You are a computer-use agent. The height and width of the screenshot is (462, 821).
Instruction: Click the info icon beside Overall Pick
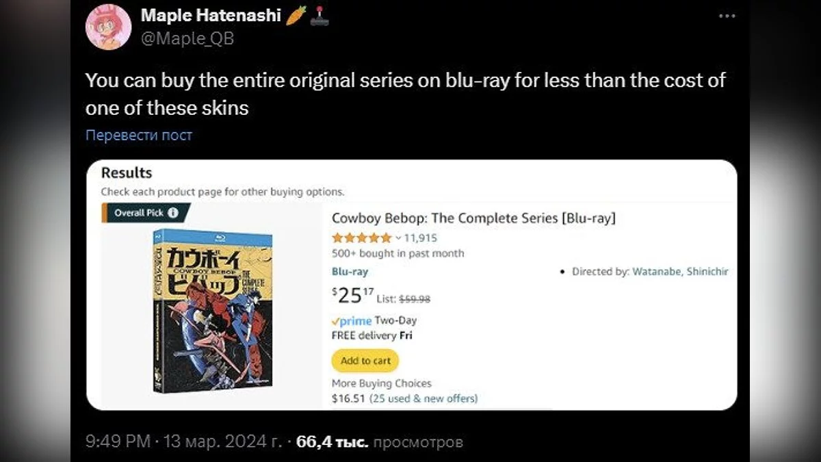(173, 213)
